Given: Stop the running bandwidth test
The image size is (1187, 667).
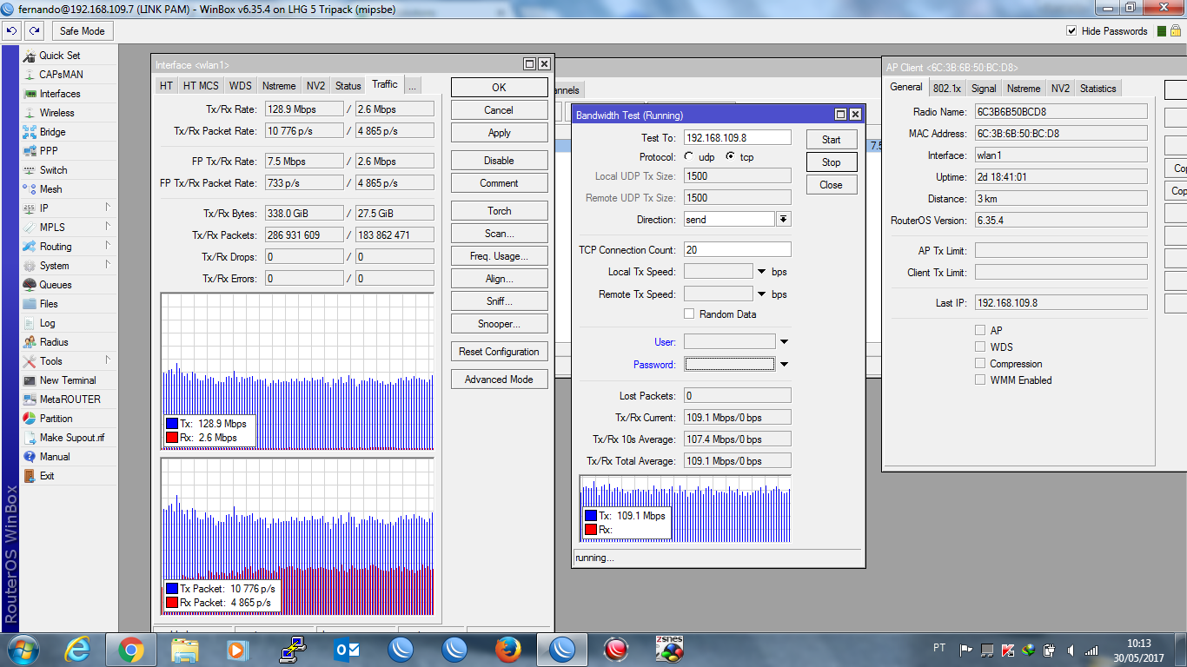Looking at the screenshot, I should [x=831, y=162].
